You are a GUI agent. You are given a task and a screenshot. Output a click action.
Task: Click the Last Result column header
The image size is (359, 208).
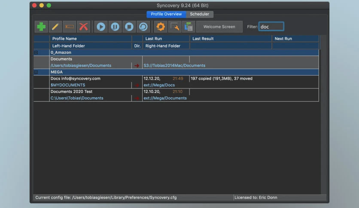point(231,39)
